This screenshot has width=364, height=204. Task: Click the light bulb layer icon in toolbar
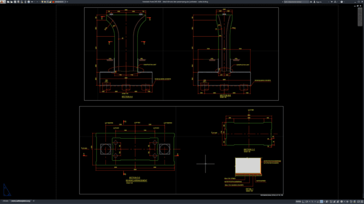(42, 2)
